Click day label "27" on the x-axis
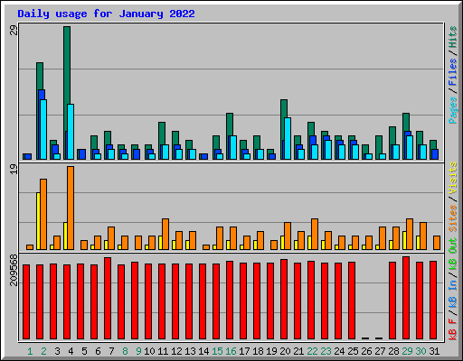Image resolution: width=463 pixels, height=361 pixels. click(380, 351)
